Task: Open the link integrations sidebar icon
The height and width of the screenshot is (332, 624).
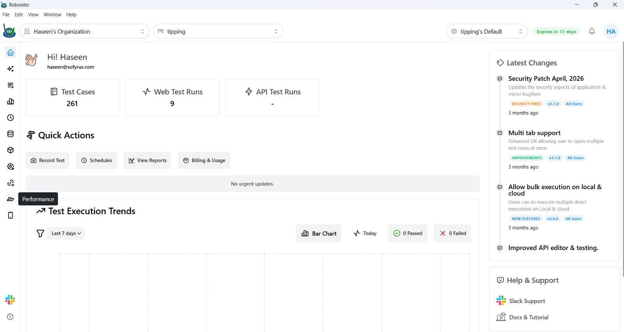Action: click(11, 183)
